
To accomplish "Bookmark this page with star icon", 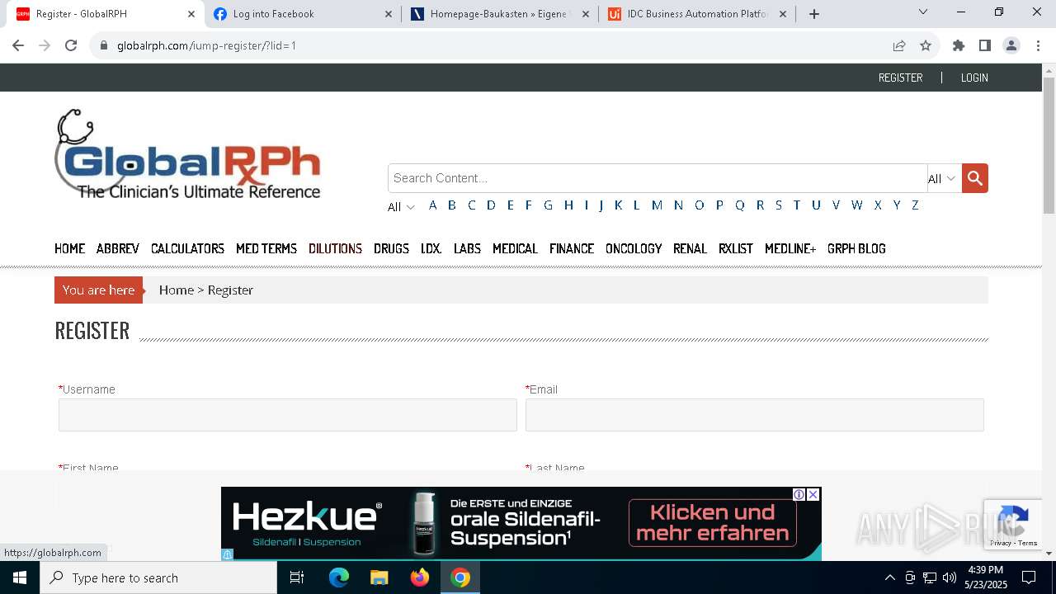I will pyautogui.click(x=926, y=45).
